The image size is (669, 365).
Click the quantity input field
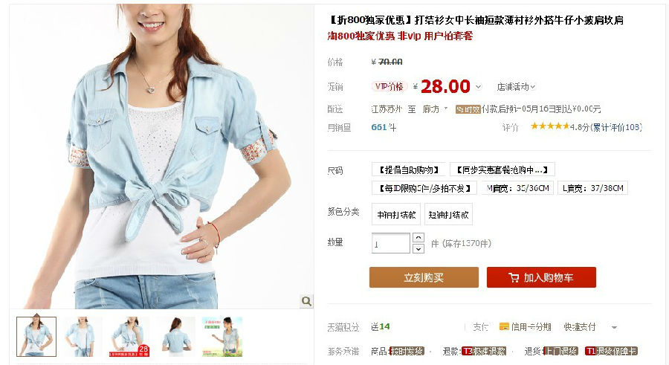click(390, 243)
